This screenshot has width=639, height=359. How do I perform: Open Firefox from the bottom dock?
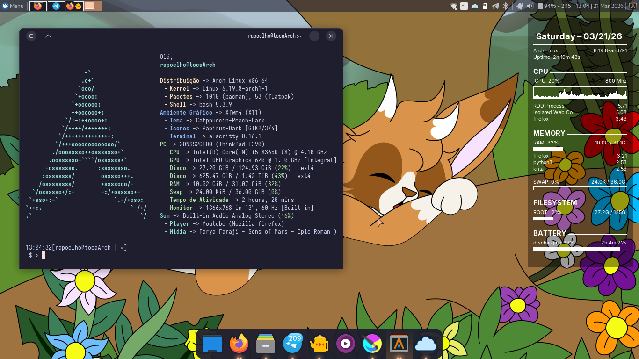[239, 345]
